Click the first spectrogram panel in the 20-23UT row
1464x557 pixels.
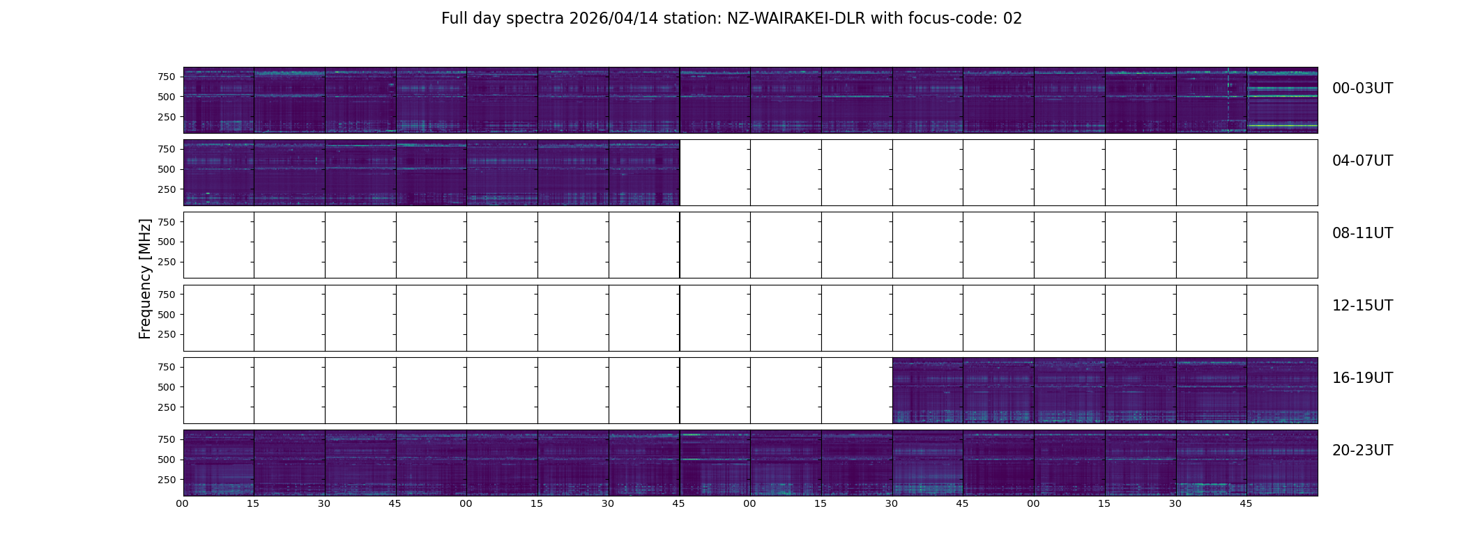[218, 462]
